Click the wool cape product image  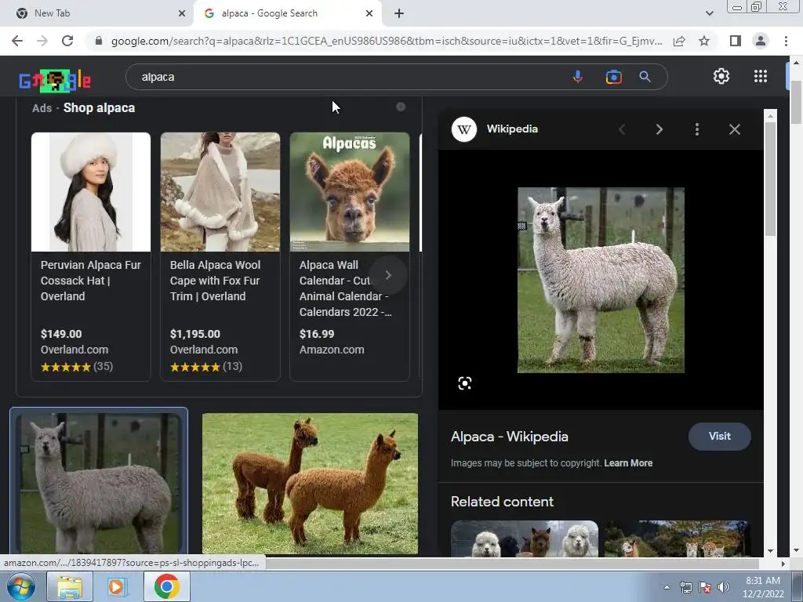(x=220, y=192)
